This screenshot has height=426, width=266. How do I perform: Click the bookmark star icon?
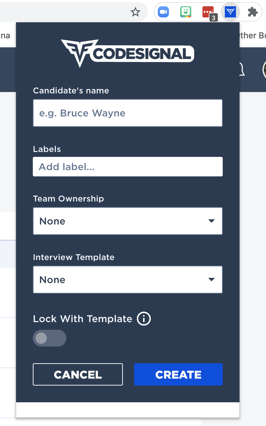(x=135, y=13)
